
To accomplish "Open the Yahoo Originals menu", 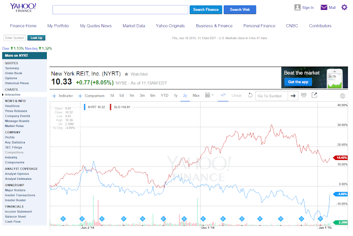I will click(170, 26).
